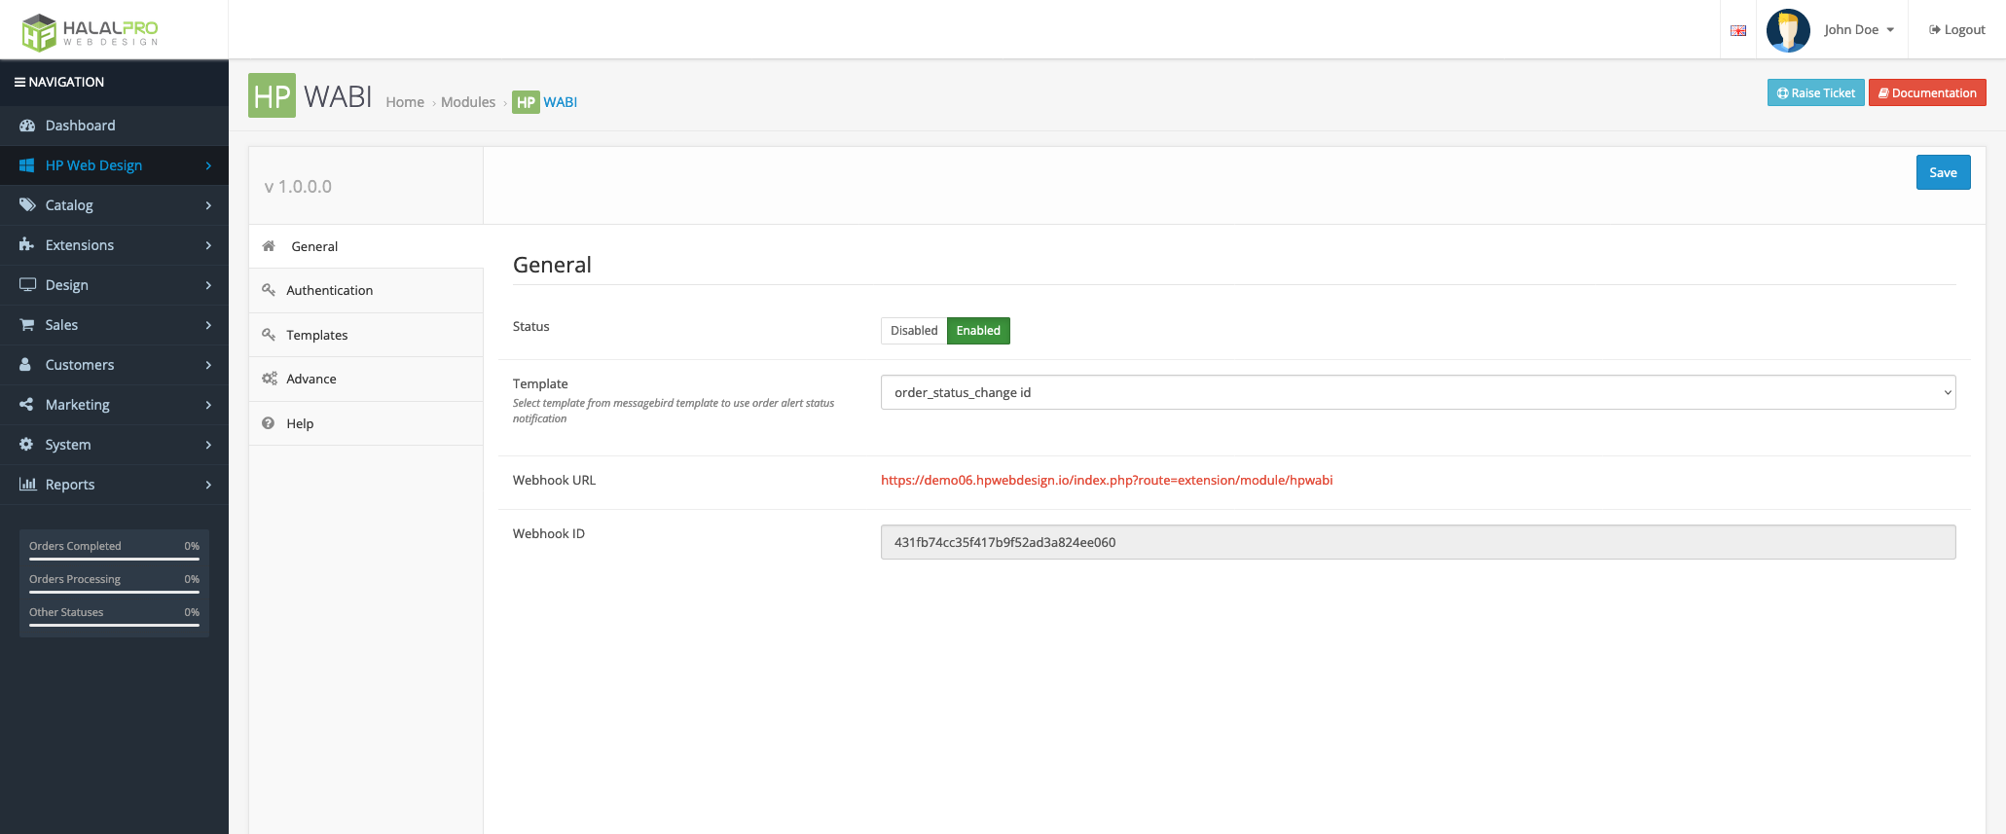Click the Sales shopping cart icon
Image resolution: width=2006 pixels, height=834 pixels.
point(27,325)
